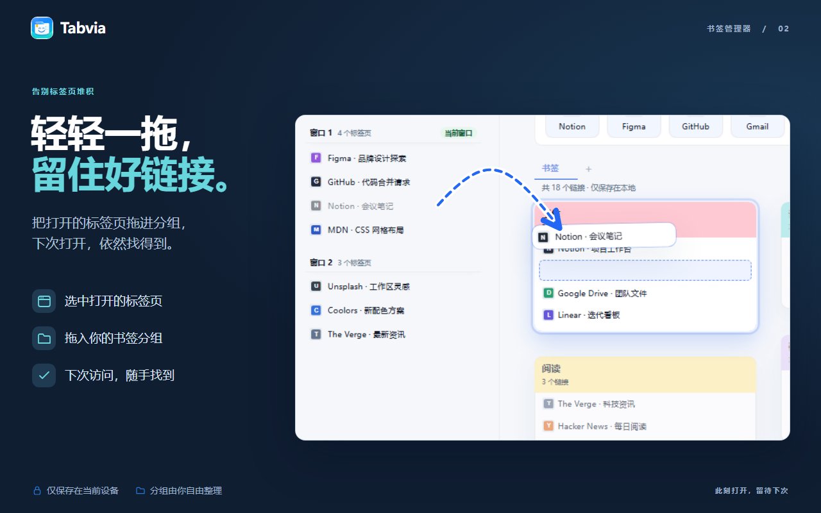
Task: Click the dashed drop placeholder in the pink group
Action: pos(645,271)
